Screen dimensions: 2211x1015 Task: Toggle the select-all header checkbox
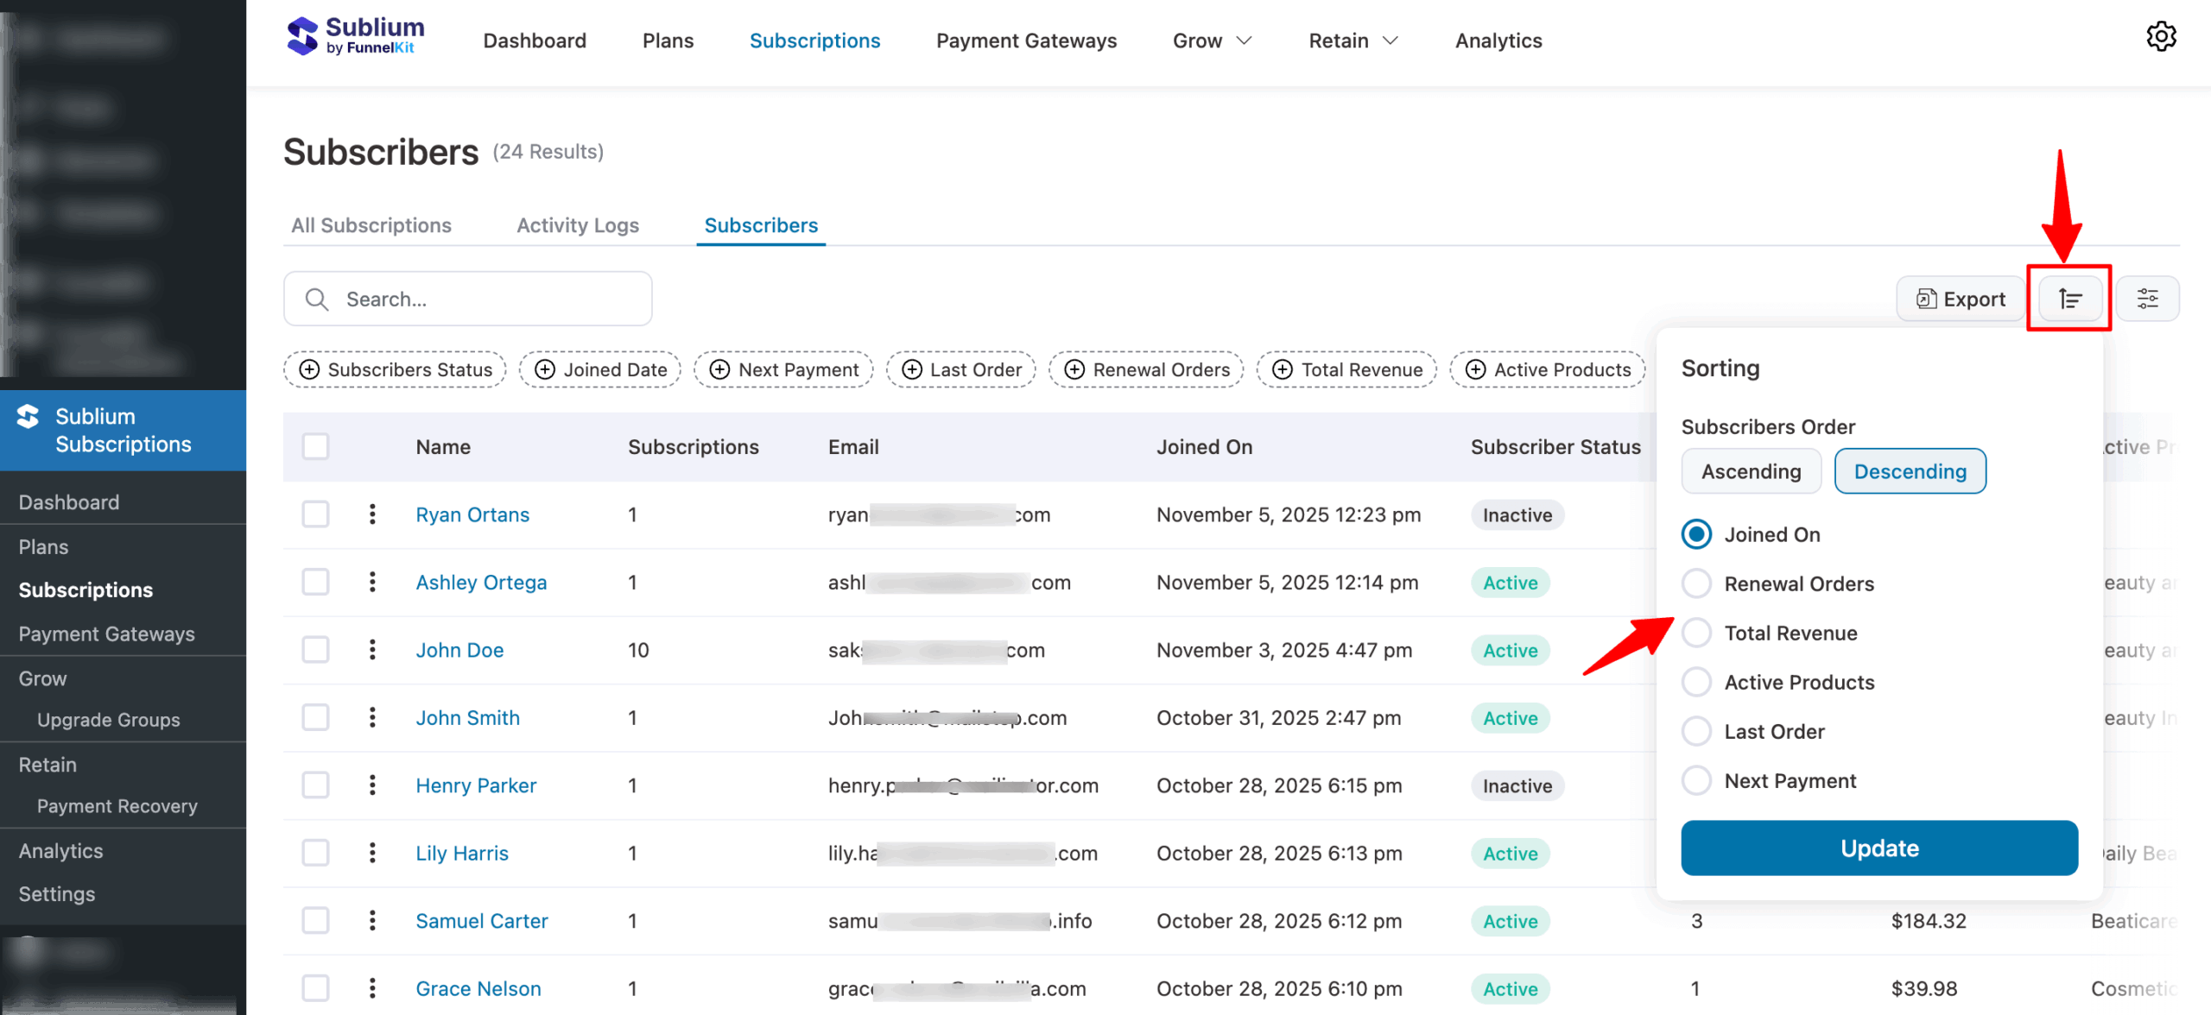tap(315, 446)
